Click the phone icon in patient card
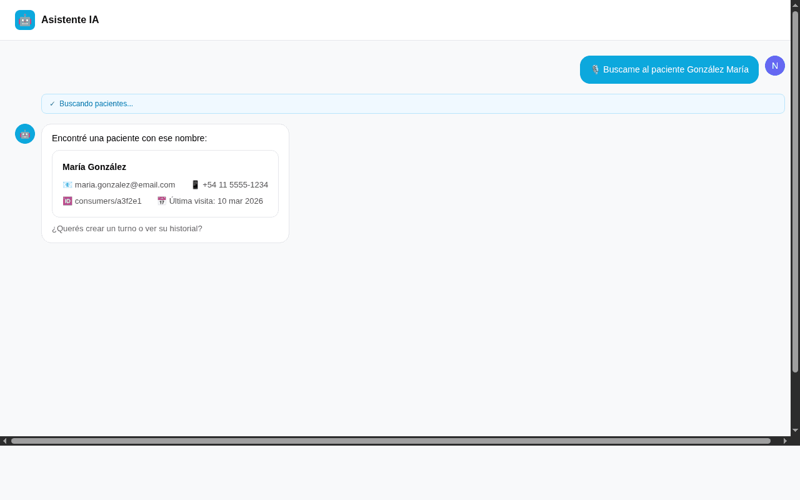Image resolution: width=800 pixels, height=500 pixels. (x=195, y=185)
